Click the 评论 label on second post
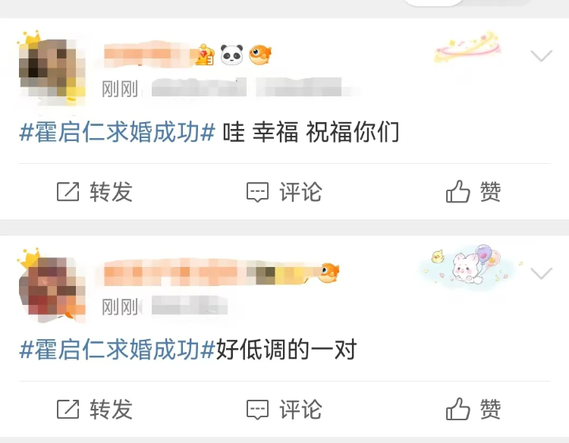Screen dimensions: 569x443 (300, 410)
